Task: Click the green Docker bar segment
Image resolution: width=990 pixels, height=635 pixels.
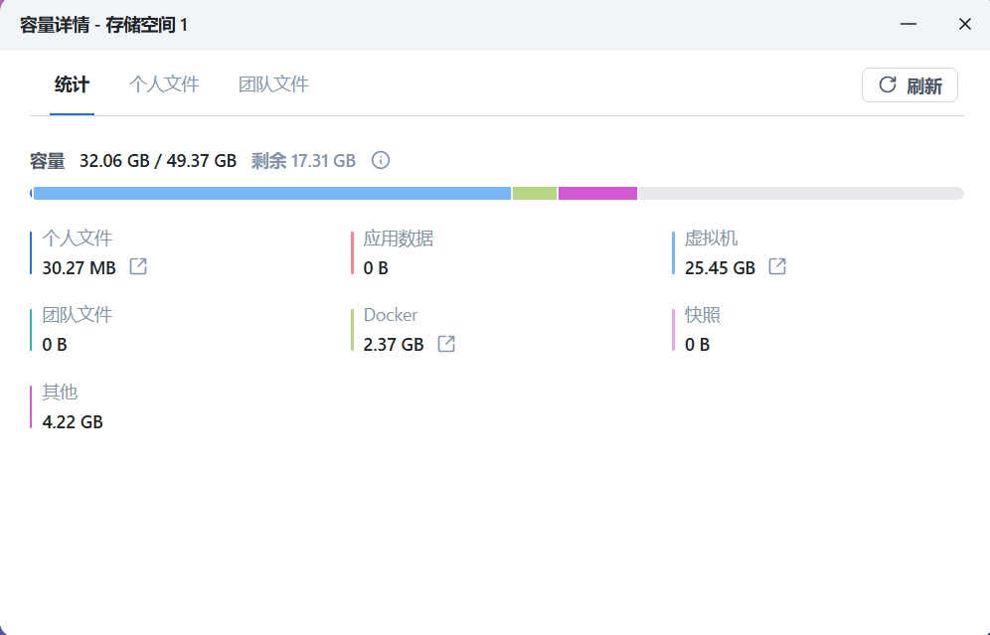Action: pos(535,193)
